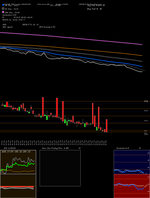Click the 'Intra Day Trading Price & MR' title
This screenshot has width=150, height=198.
(55, 148)
